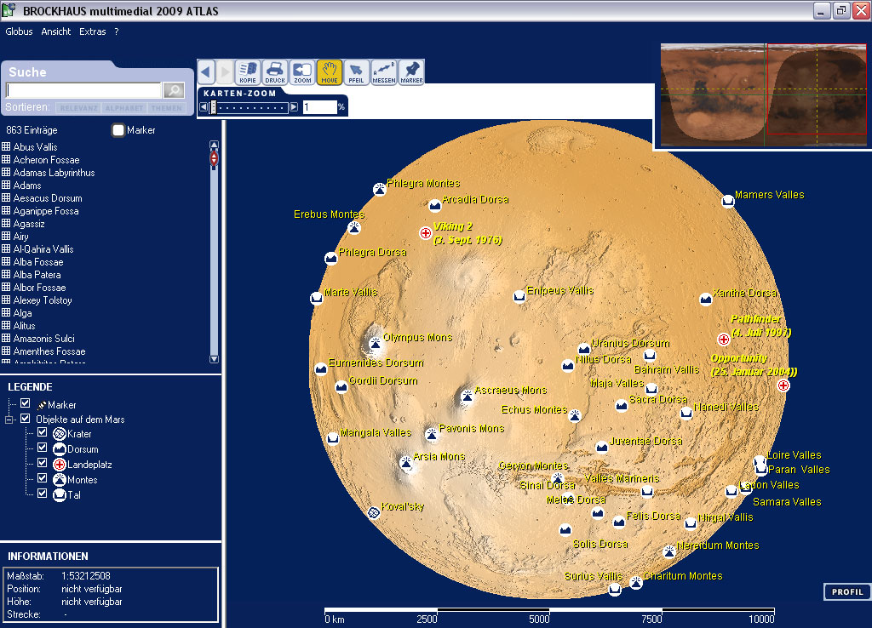This screenshot has height=628, width=872.
Task: Increase map zoom with right stepper arrow
Action: 294,107
